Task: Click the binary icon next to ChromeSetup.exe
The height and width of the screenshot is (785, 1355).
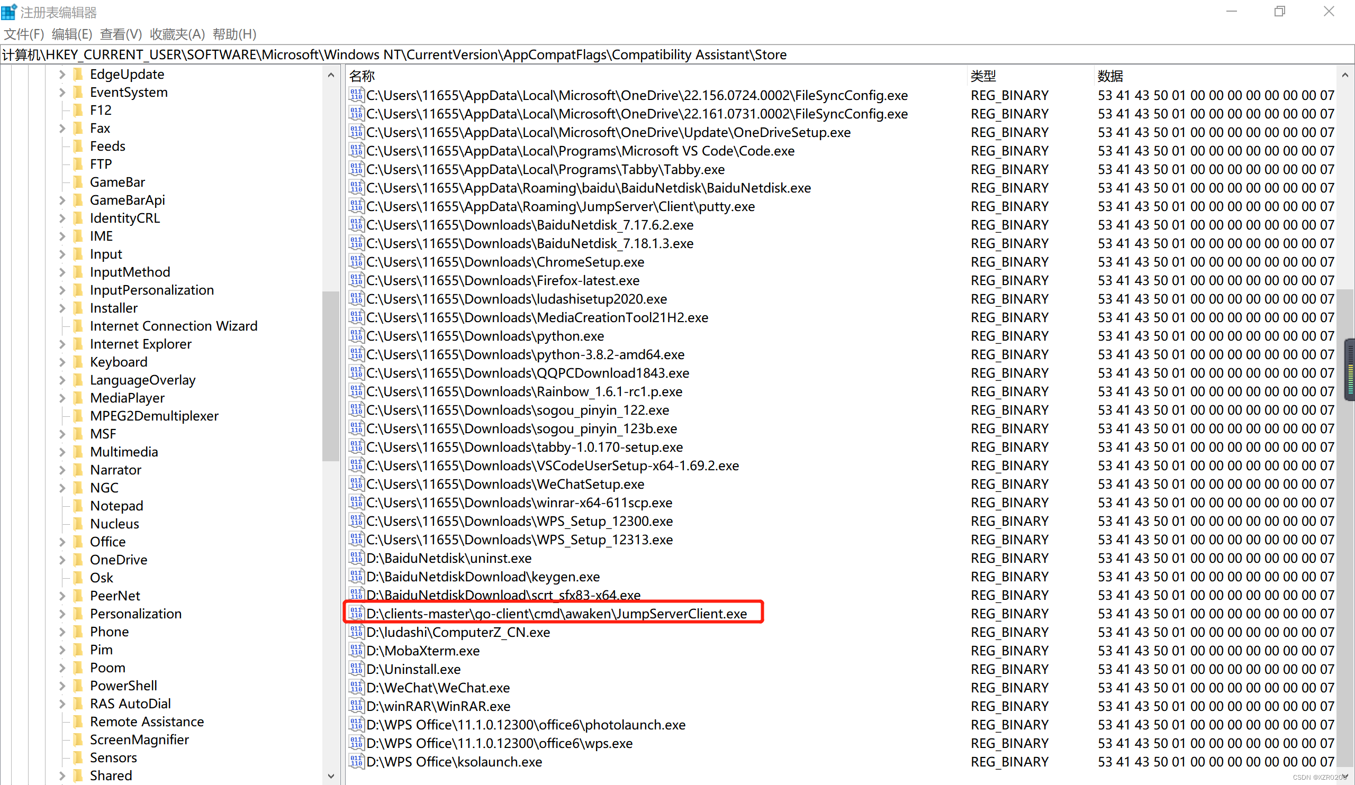Action: (356, 262)
